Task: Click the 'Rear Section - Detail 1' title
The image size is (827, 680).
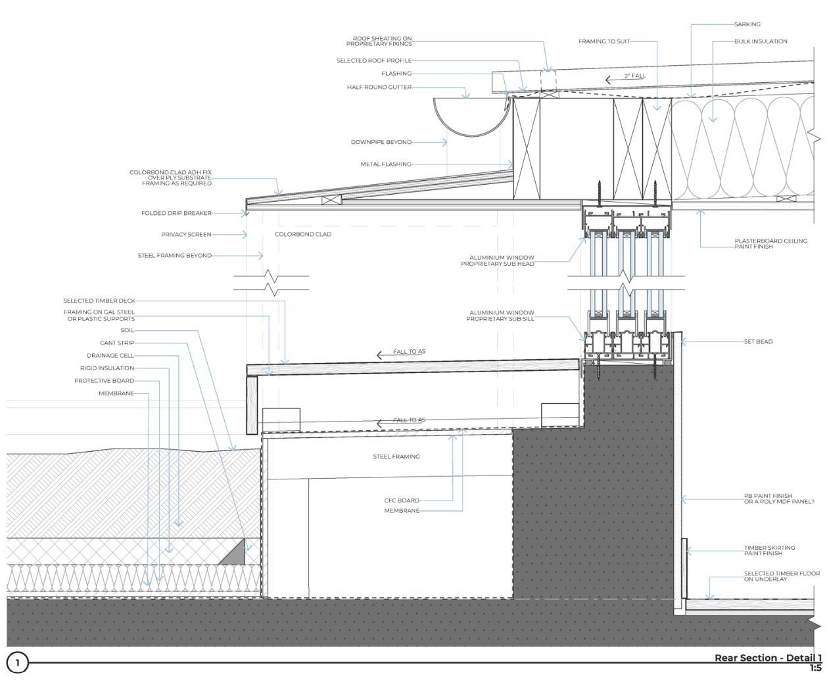Action: [768, 658]
